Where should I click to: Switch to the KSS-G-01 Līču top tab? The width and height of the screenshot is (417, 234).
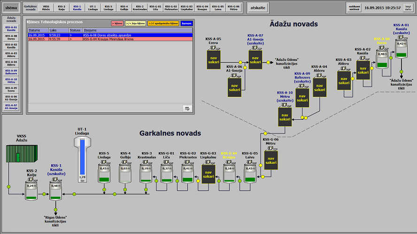tap(157, 8)
